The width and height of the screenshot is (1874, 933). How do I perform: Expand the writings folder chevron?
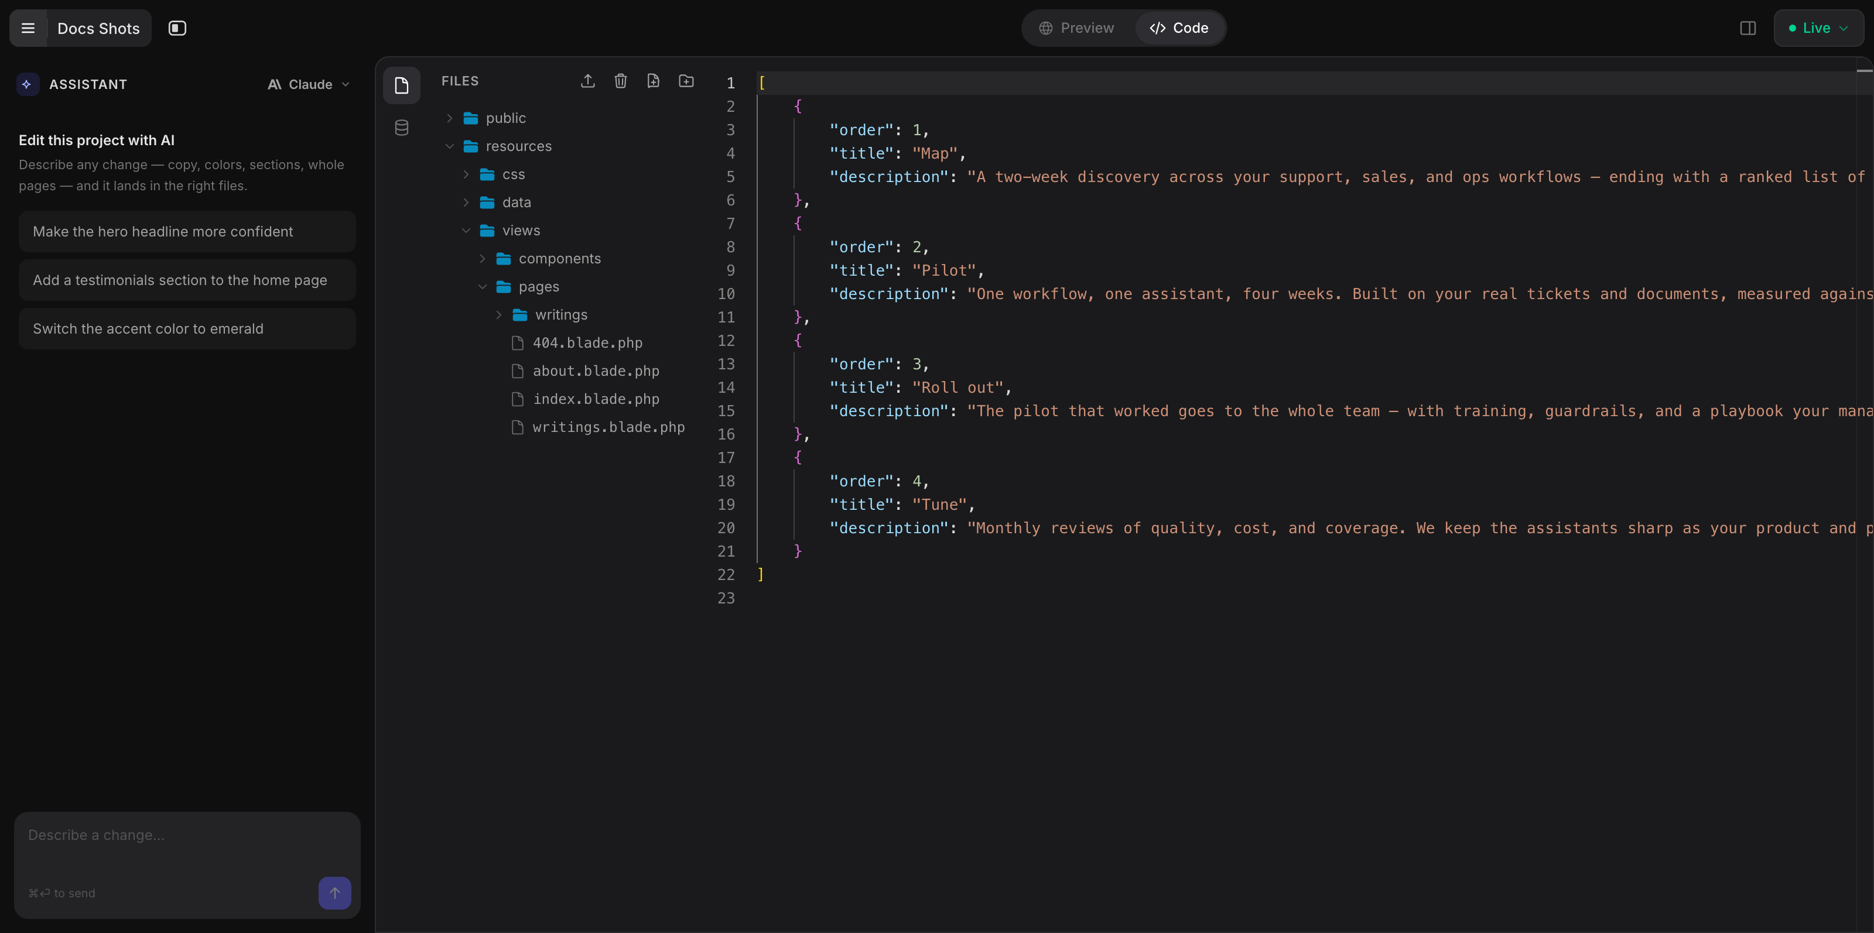(499, 315)
